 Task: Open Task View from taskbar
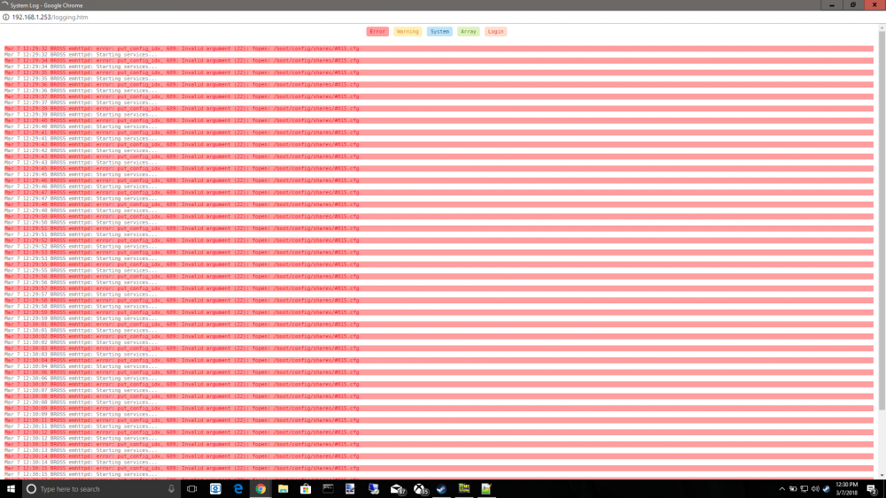[192, 489]
